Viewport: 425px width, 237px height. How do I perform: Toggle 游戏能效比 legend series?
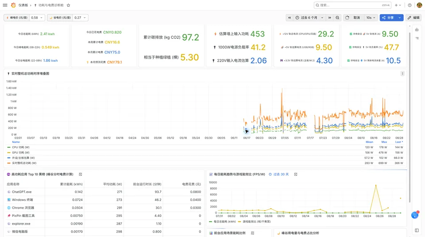click(x=256, y=222)
